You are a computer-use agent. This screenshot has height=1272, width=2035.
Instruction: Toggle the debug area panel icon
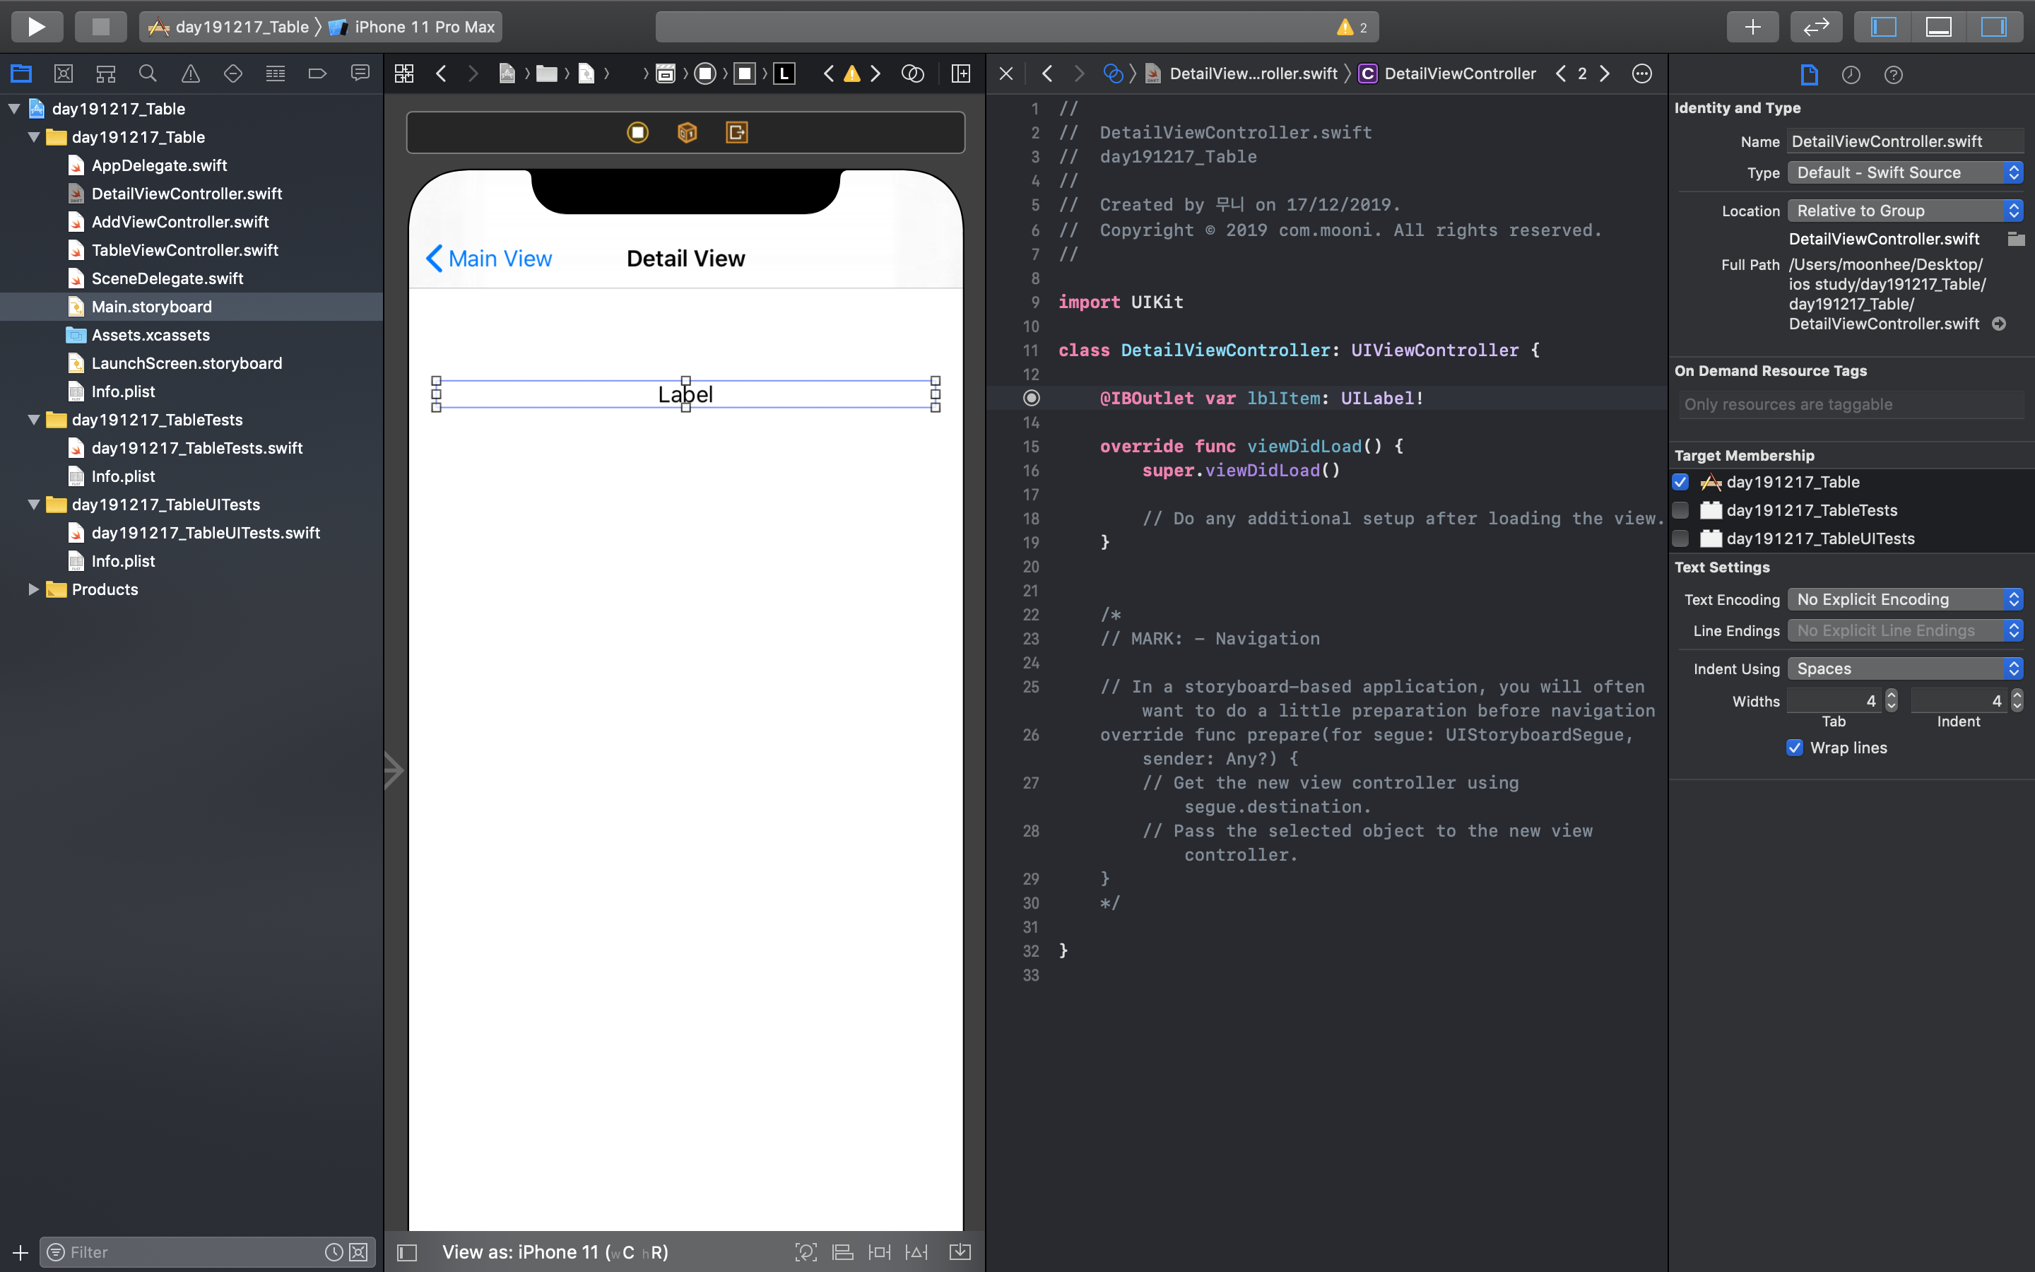pos(1938,26)
